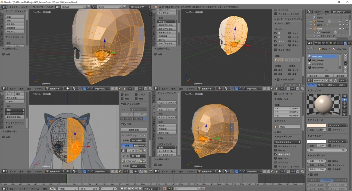Hide the Lamp in the outliner

[340, 25]
